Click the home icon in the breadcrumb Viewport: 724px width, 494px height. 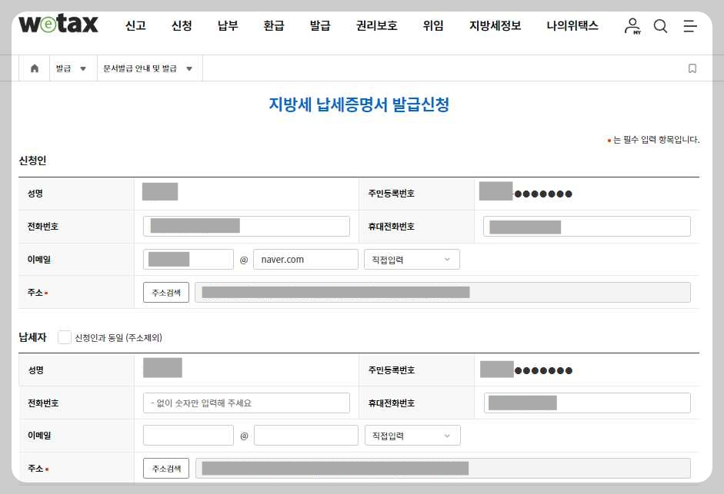(34, 68)
